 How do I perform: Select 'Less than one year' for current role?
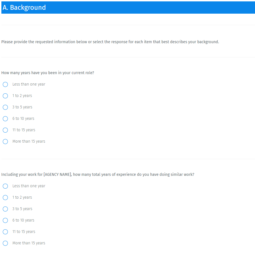tap(5, 84)
